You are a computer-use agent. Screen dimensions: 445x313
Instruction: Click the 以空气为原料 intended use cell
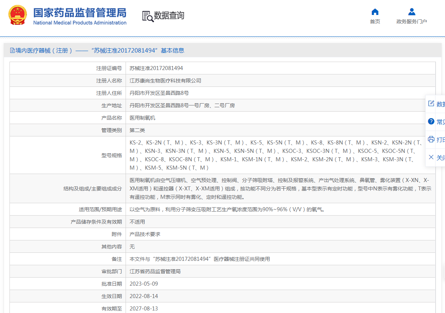coord(281,209)
